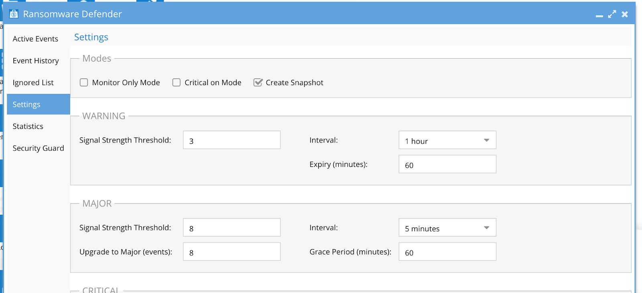Viewport: 642px width, 293px height.
Task: Minimize the Ransomware Defender window
Action: 599,16
